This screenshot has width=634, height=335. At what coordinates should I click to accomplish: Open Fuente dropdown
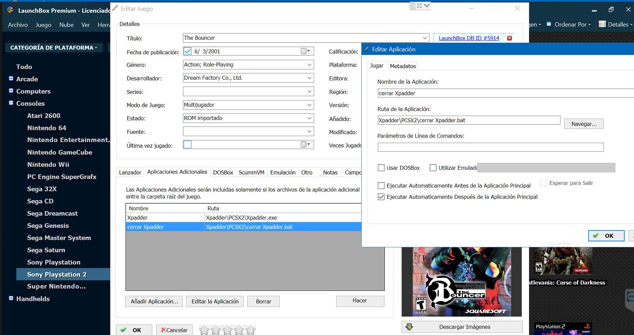pos(309,131)
